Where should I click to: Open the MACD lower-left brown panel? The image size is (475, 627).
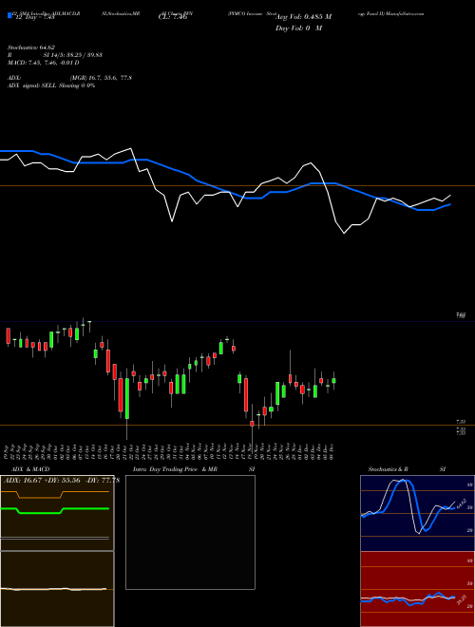(57, 589)
